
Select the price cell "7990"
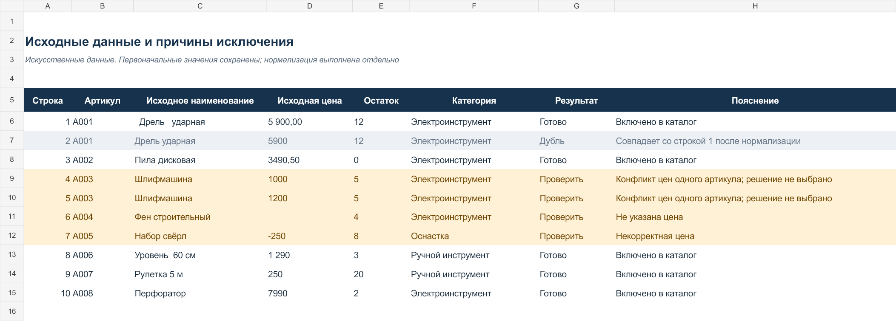310,293
